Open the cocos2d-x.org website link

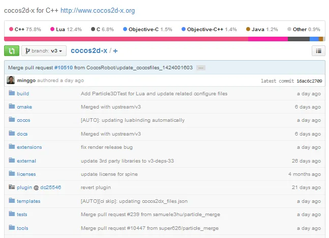[98, 10]
